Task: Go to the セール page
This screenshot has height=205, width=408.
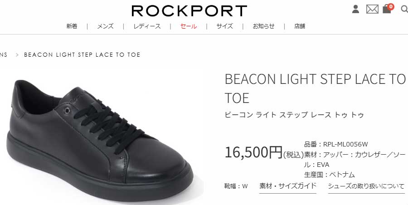Action: coord(189,26)
